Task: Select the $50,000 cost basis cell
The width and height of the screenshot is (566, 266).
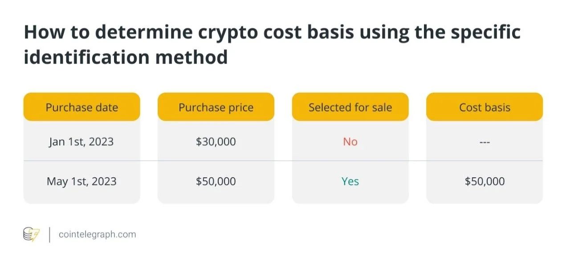Action: point(485,181)
